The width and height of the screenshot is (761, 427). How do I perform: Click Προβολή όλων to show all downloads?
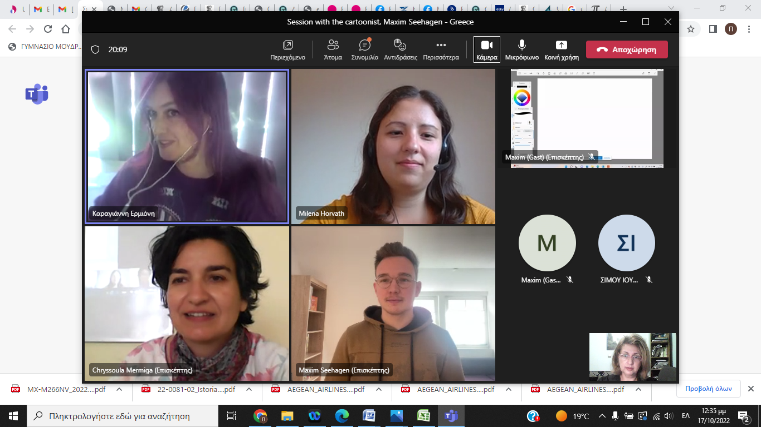coord(708,389)
